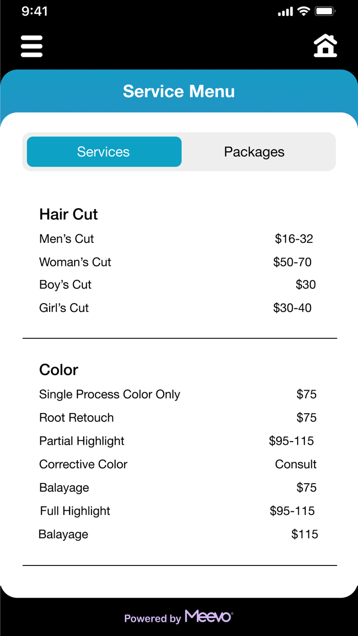Image resolution: width=358 pixels, height=636 pixels.
Task: Tap the Hair Cut section heading
Action: point(68,215)
